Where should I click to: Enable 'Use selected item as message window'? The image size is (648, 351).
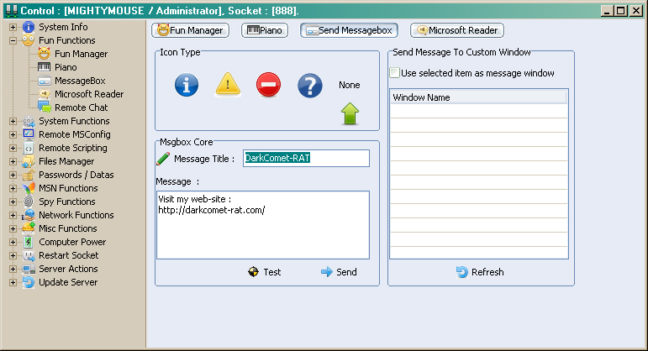[x=395, y=73]
